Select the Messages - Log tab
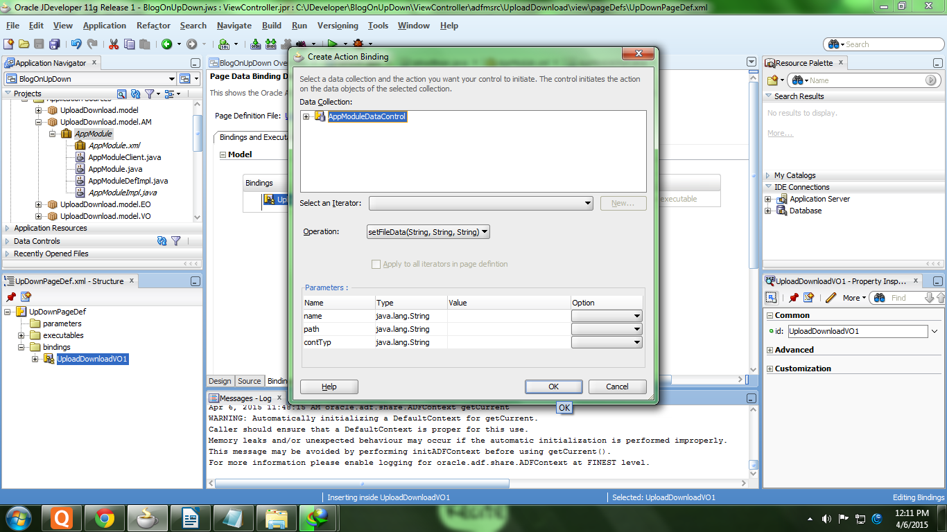The image size is (947, 532). pos(245,398)
